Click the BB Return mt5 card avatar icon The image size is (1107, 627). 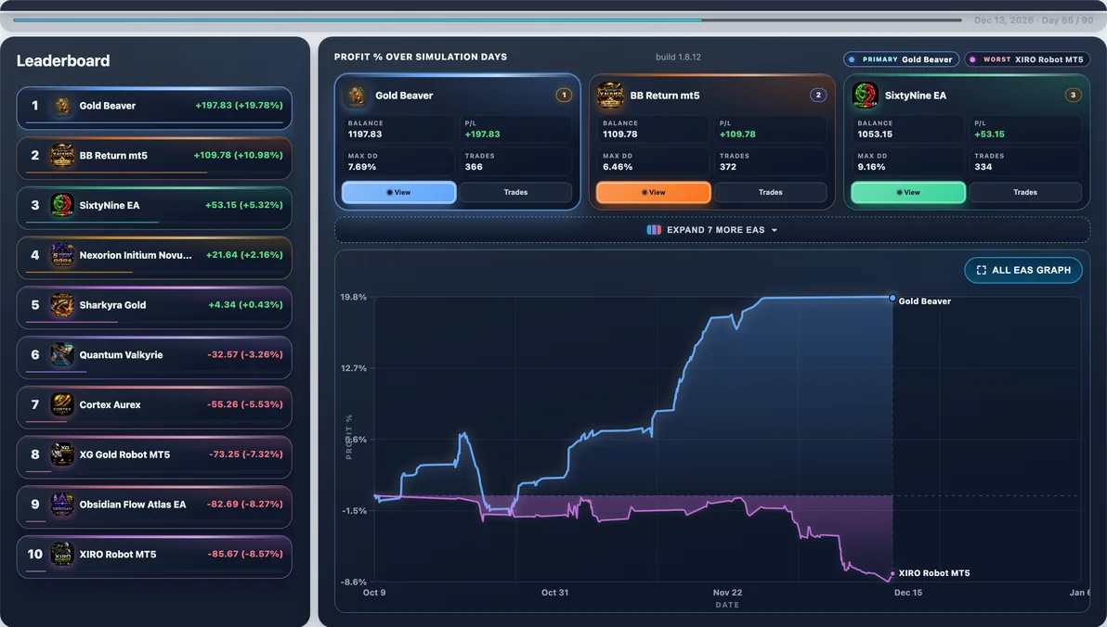(x=610, y=96)
